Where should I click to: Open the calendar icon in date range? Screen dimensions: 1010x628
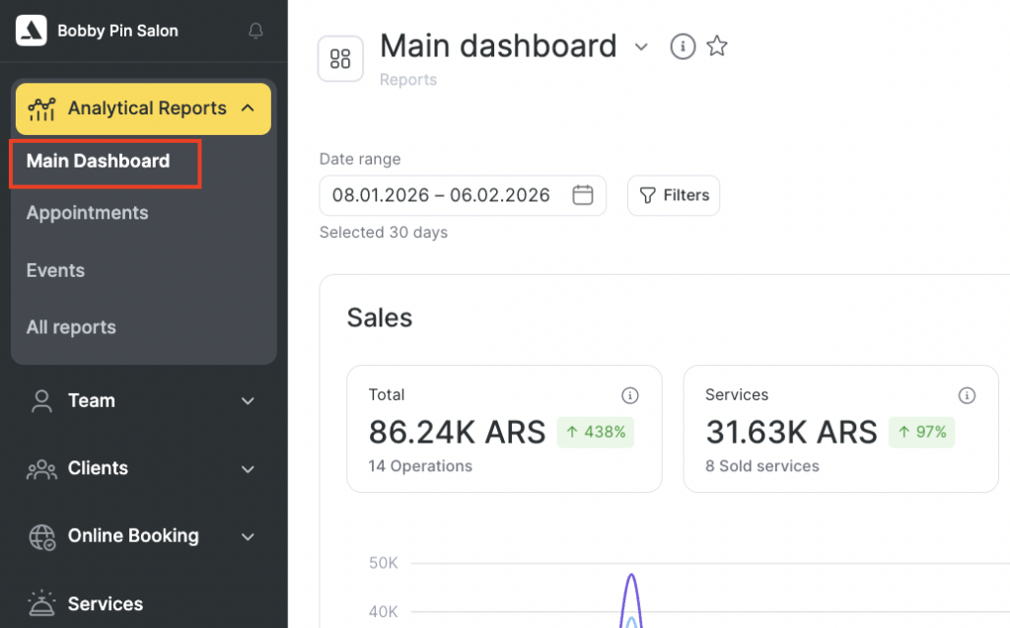click(x=583, y=195)
